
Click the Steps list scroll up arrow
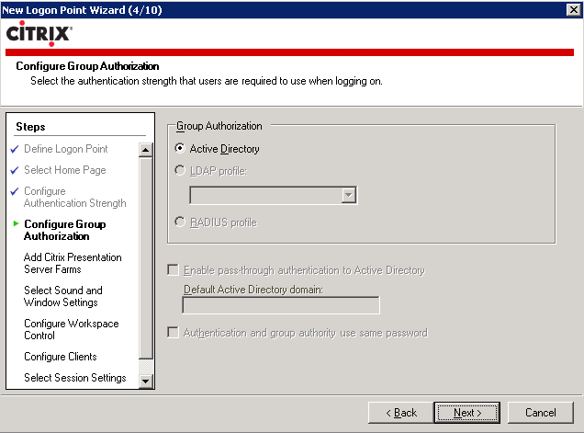(x=146, y=150)
